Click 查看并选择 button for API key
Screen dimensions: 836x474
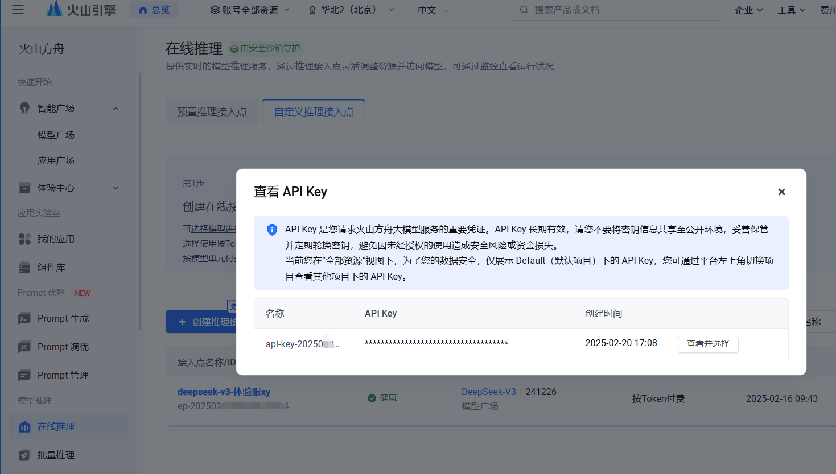pos(708,344)
